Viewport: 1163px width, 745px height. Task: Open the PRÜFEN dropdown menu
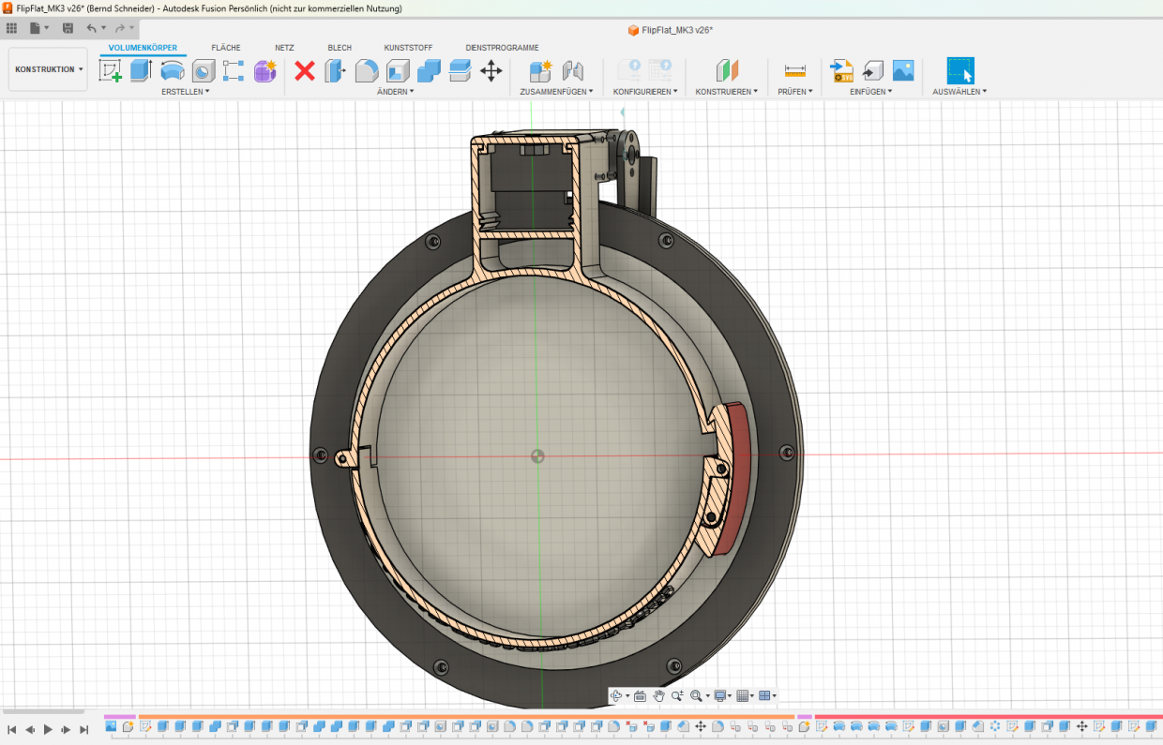pos(795,92)
